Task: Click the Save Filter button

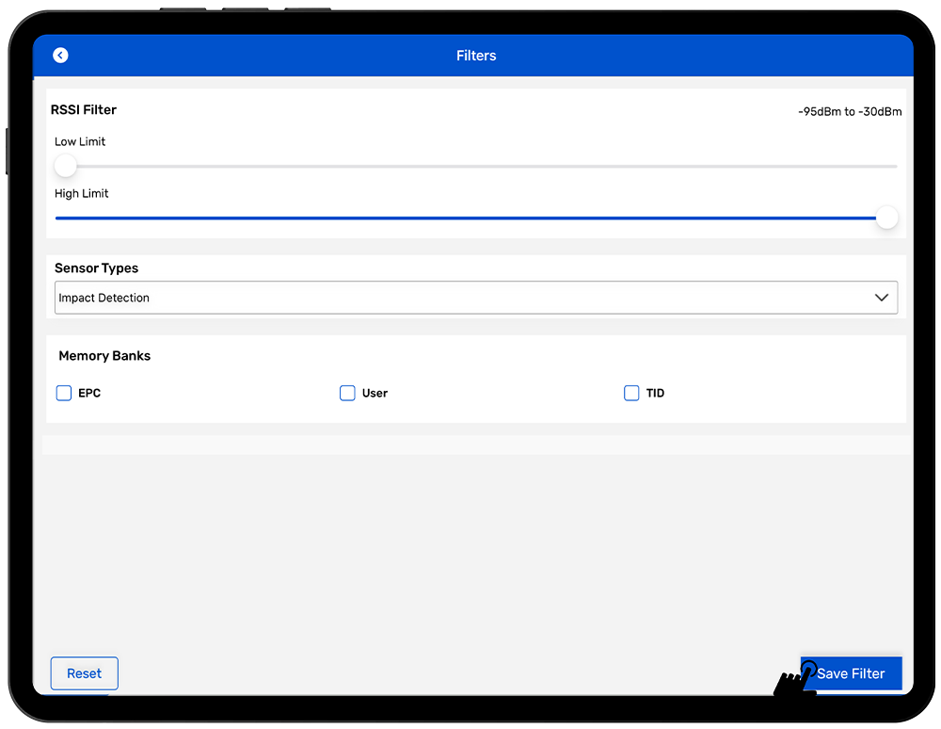Action: coord(851,673)
